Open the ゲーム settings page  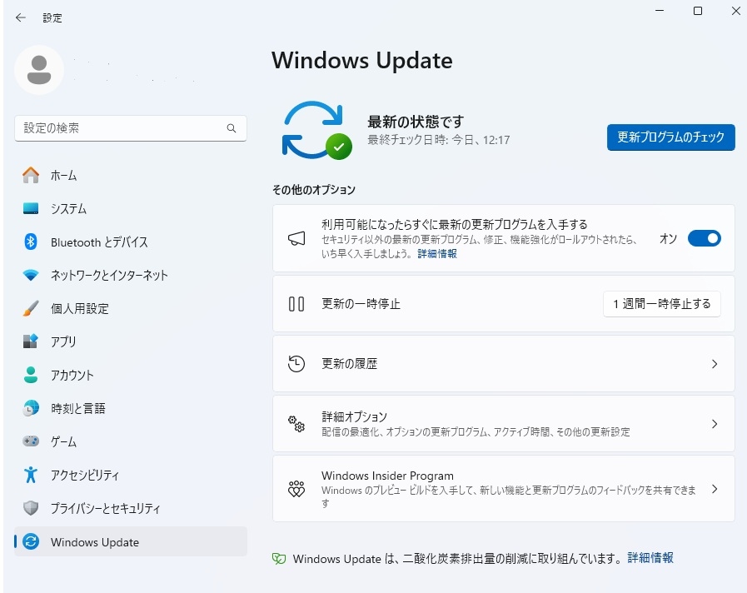[x=131, y=441]
